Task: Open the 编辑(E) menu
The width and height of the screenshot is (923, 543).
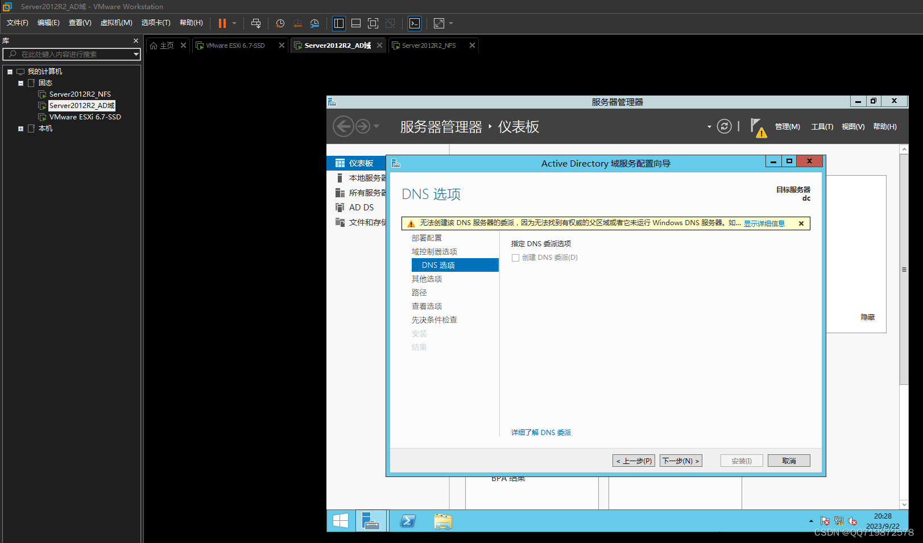Action: [48, 23]
